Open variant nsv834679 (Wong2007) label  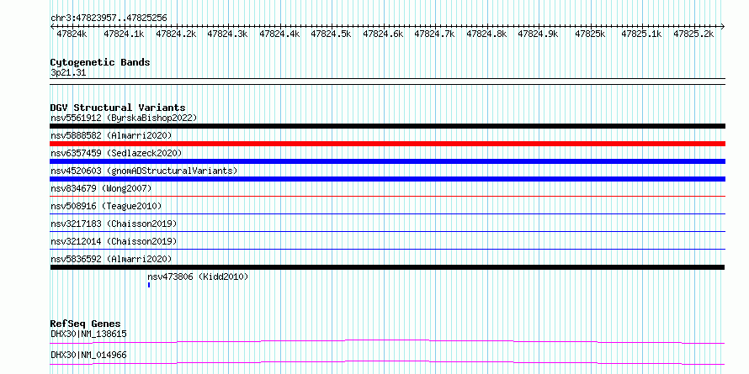click(101, 188)
